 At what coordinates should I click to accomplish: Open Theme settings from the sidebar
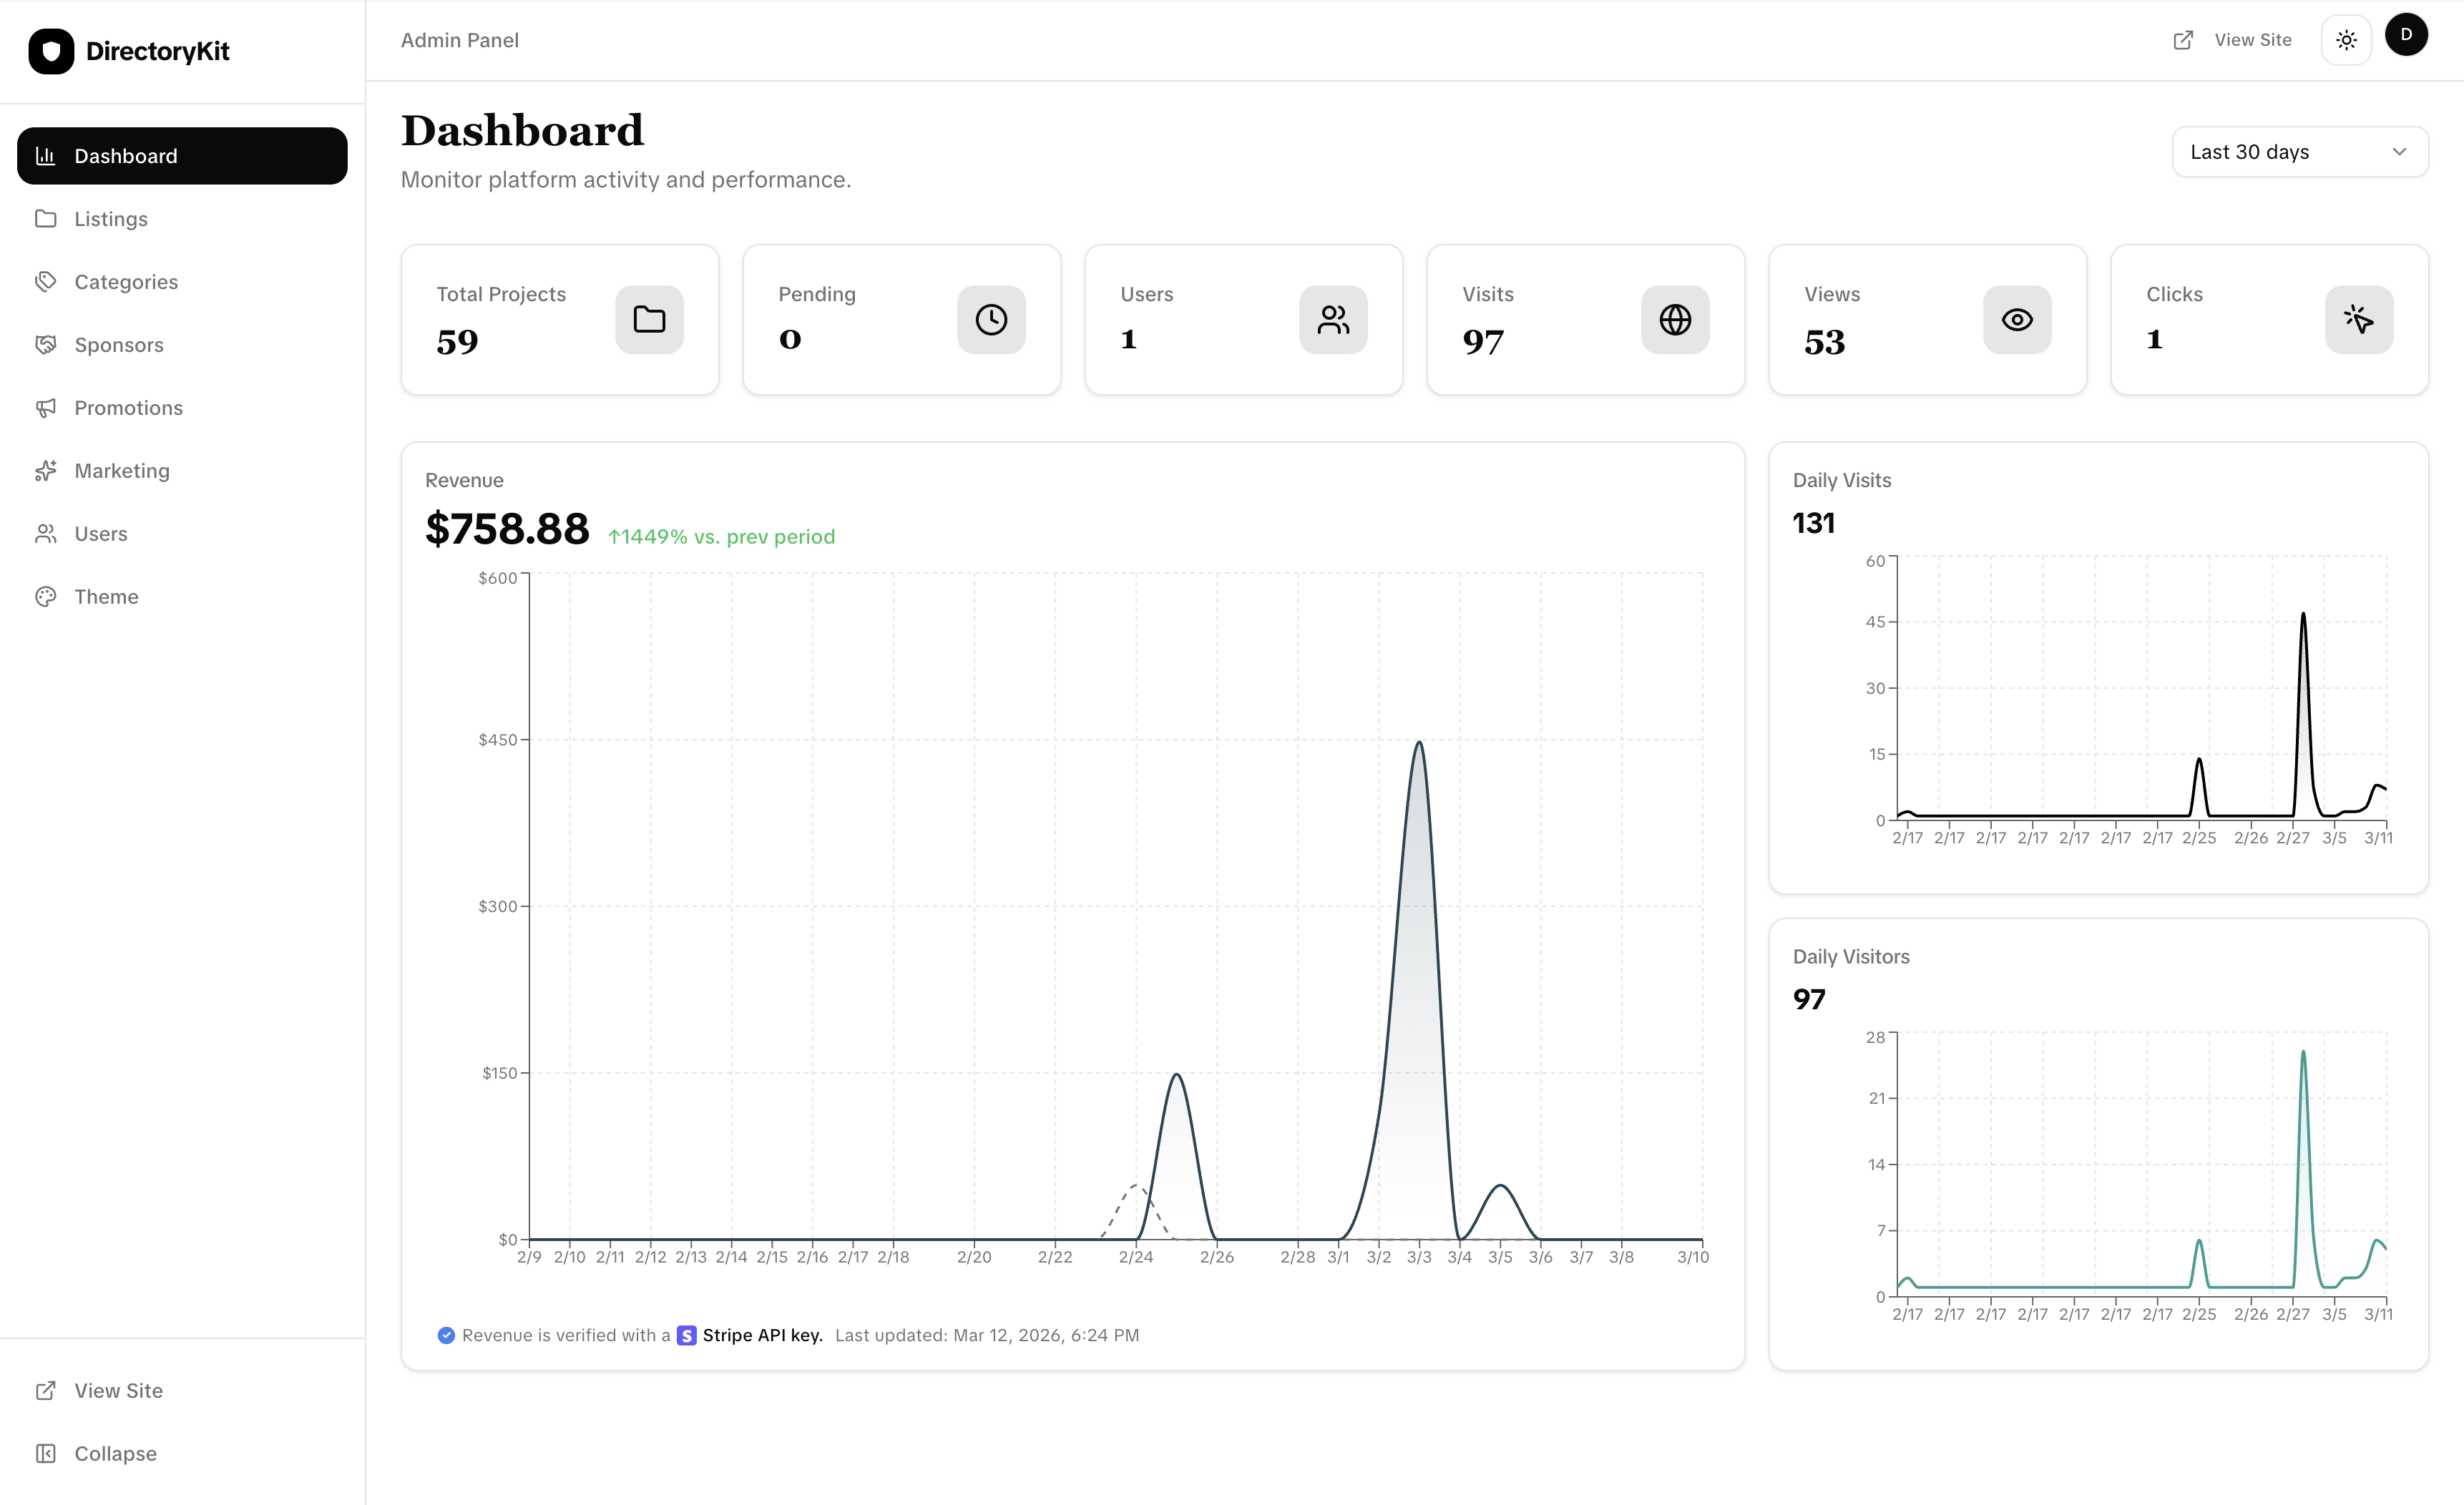106,597
